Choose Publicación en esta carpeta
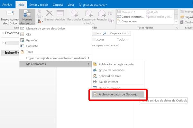Screen dimensions: 193x128 118,64
